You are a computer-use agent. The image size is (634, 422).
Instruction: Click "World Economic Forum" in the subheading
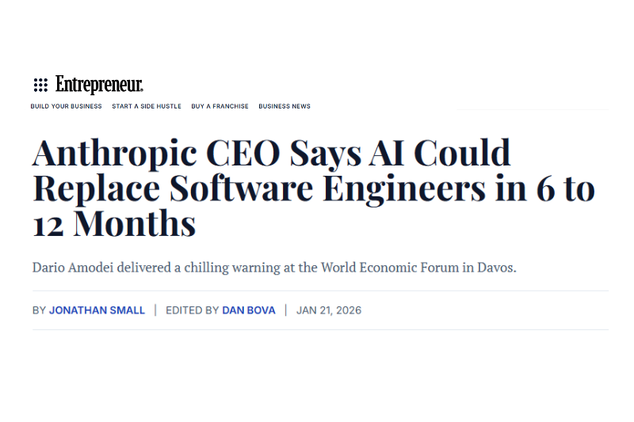pos(389,268)
